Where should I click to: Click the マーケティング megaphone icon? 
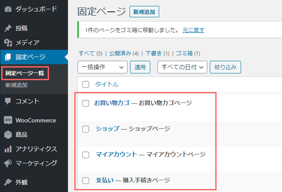[x=8, y=163]
